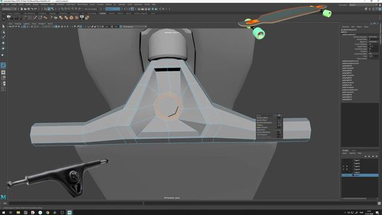The image size is (382, 215).
Task: Click the last custom shelf icon
Action: point(87,17)
